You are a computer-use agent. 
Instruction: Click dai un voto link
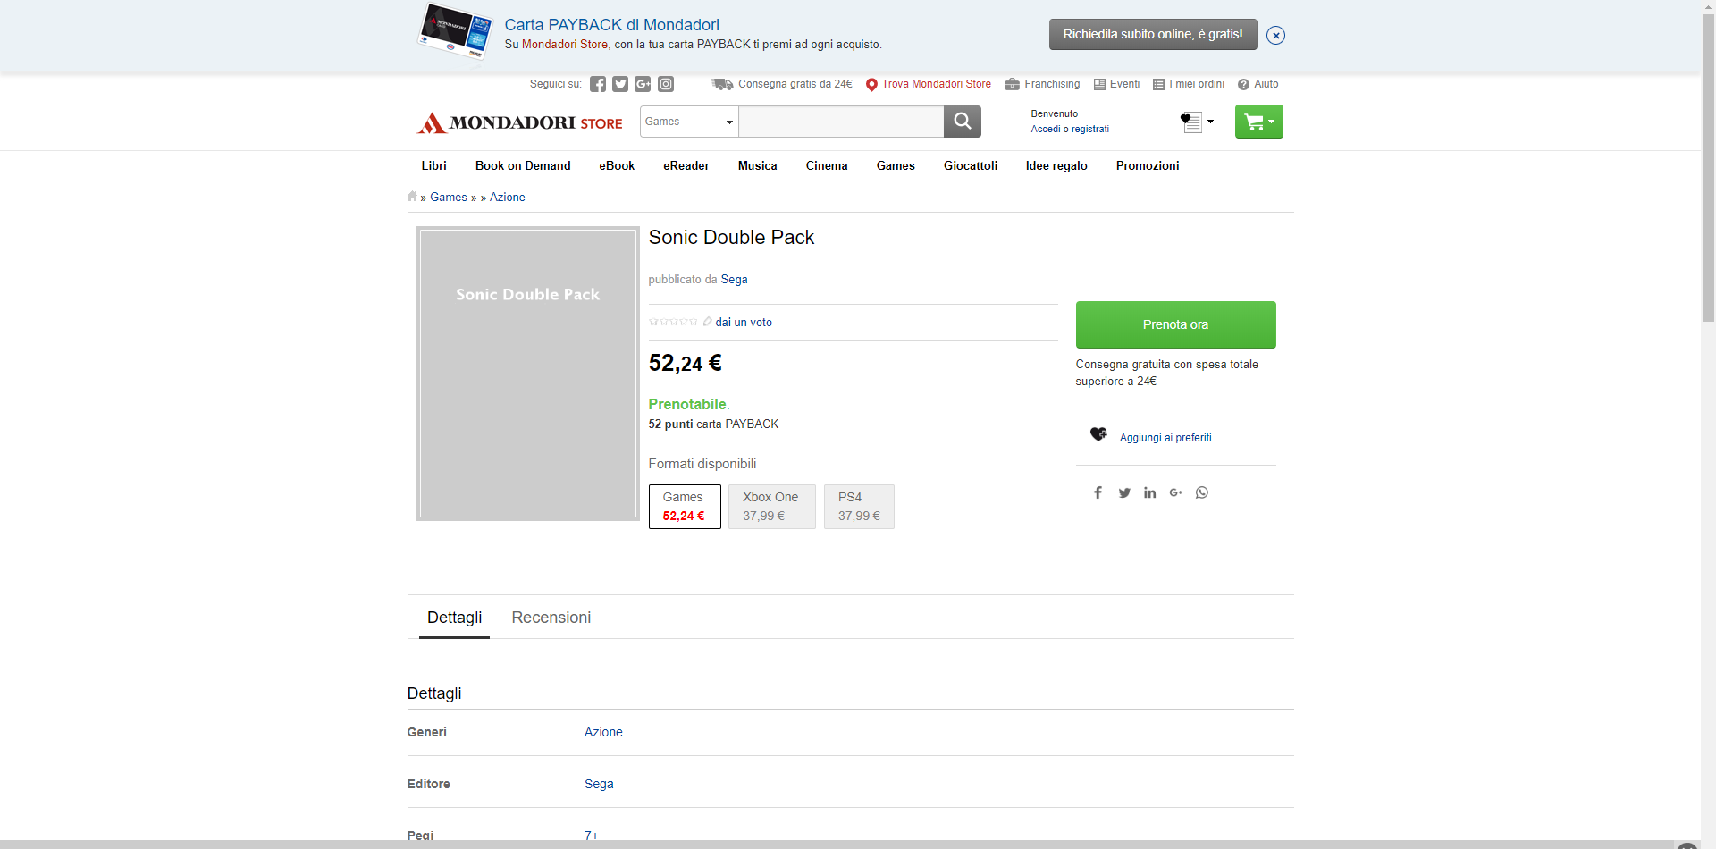(744, 322)
